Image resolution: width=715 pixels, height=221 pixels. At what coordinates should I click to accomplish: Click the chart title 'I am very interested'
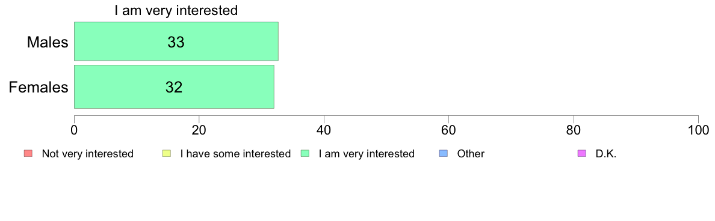[176, 10]
